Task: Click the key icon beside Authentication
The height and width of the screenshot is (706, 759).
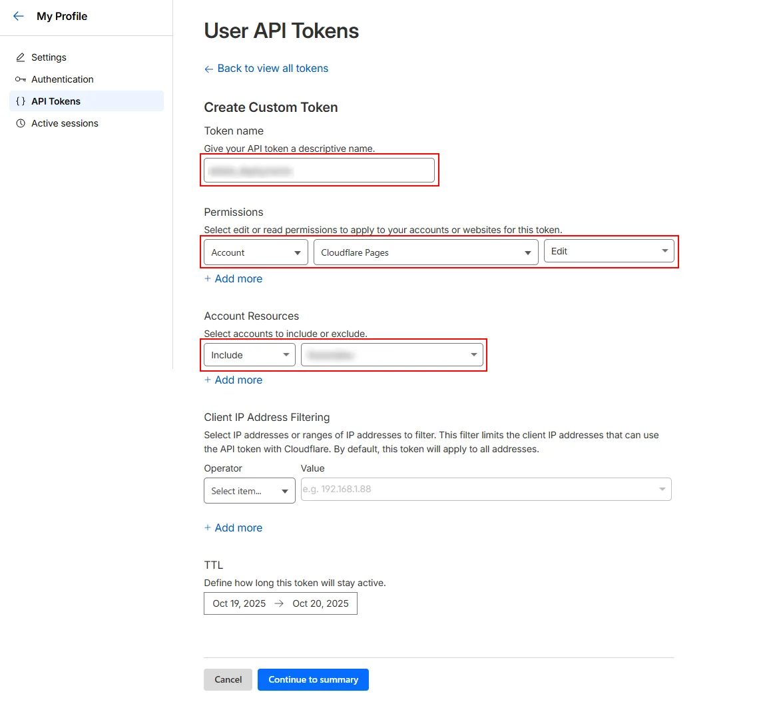Action: point(21,79)
